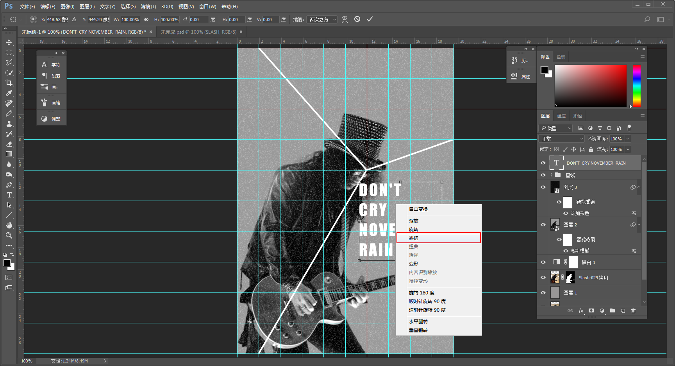Create a new group folder icon
The height and width of the screenshot is (366, 675).
tap(612, 311)
